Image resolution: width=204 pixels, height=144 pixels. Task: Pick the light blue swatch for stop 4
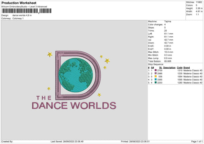pyautogui.click(x=156, y=79)
